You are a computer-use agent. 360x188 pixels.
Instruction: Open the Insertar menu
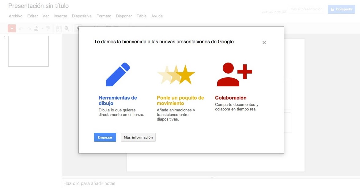click(60, 16)
